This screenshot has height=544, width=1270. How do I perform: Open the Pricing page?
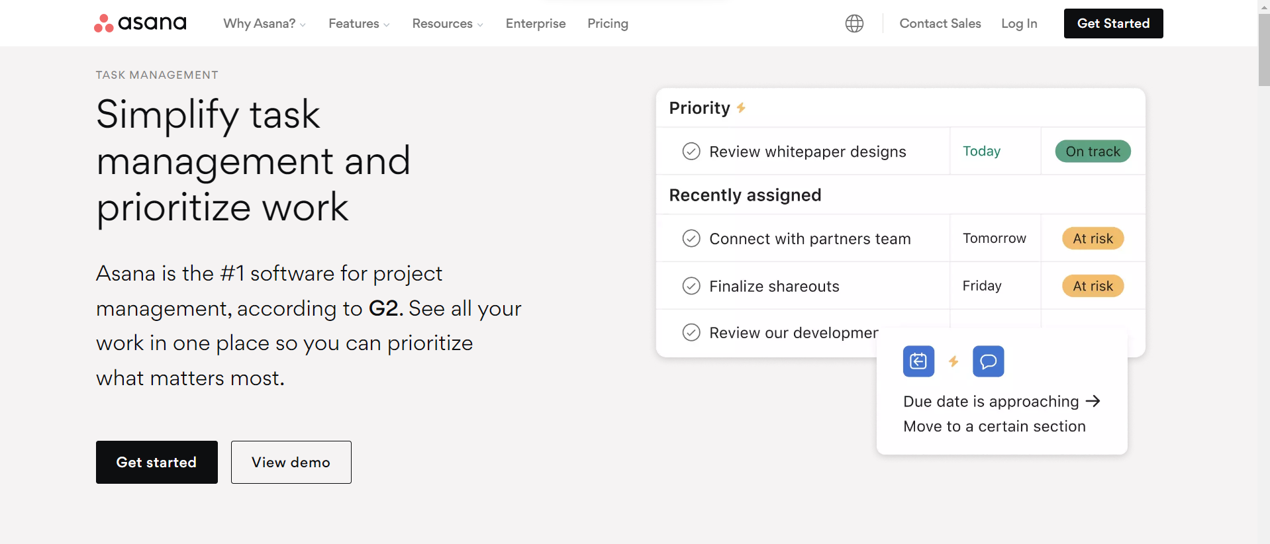[x=608, y=24]
